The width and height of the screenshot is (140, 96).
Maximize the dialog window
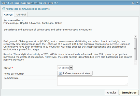[133, 3]
